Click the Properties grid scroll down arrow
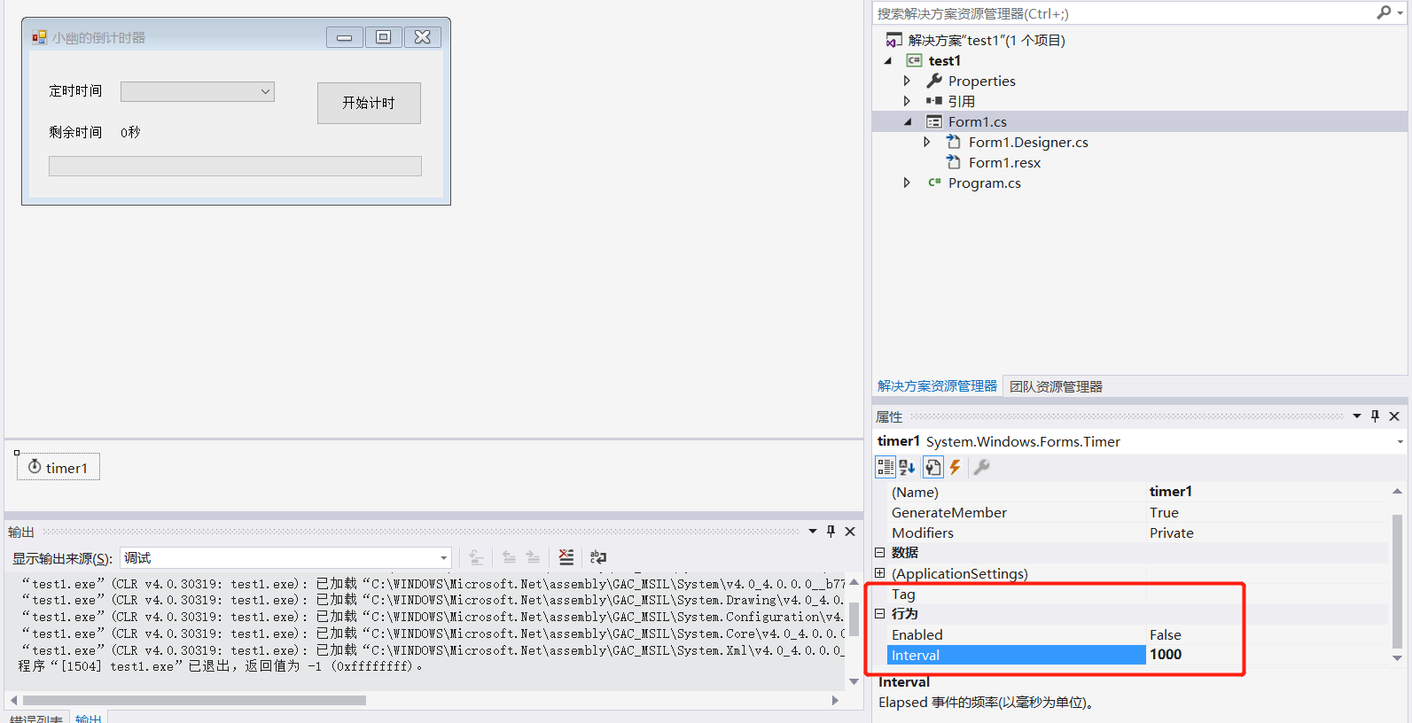 click(x=1397, y=657)
